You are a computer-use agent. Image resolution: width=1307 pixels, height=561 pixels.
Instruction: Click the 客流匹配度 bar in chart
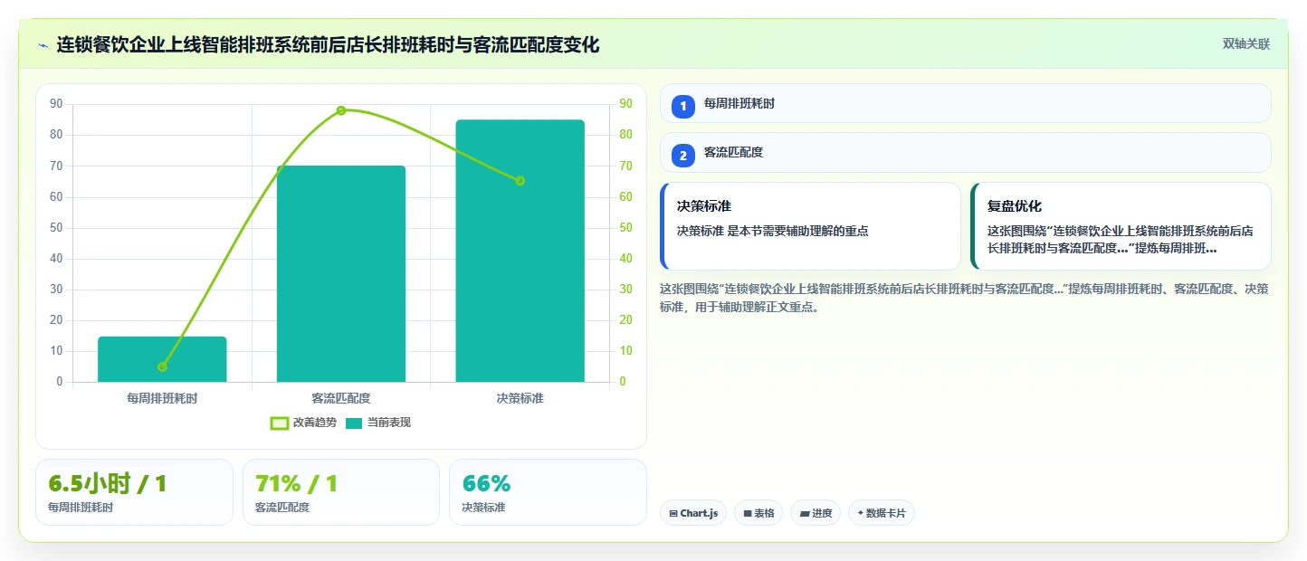[x=341, y=273]
